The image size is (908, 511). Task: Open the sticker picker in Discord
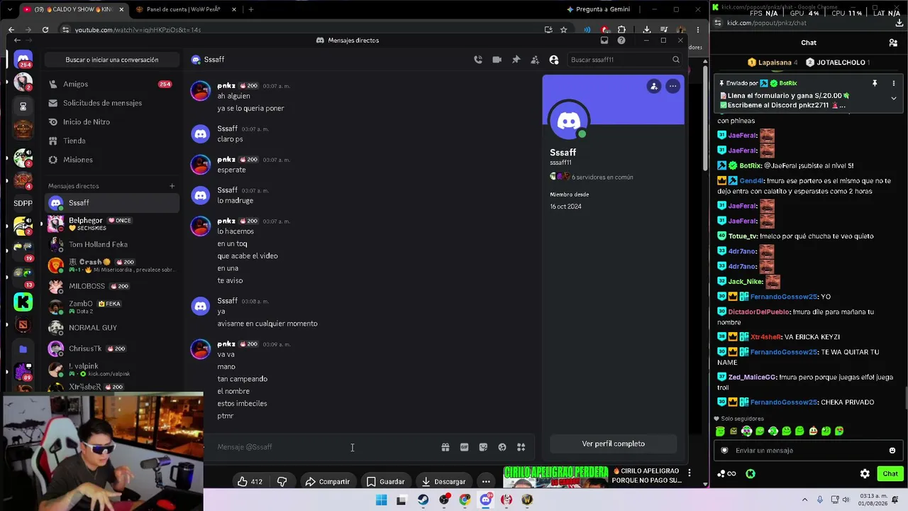(x=483, y=447)
